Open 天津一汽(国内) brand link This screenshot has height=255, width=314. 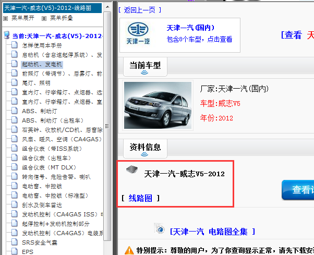(x=190, y=28)
